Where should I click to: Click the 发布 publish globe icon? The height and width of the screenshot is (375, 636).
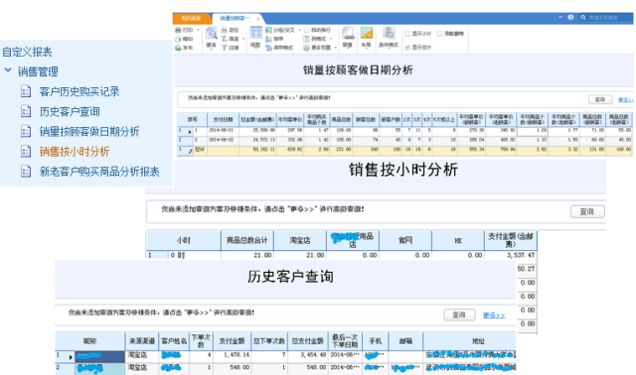pos(178,48)
